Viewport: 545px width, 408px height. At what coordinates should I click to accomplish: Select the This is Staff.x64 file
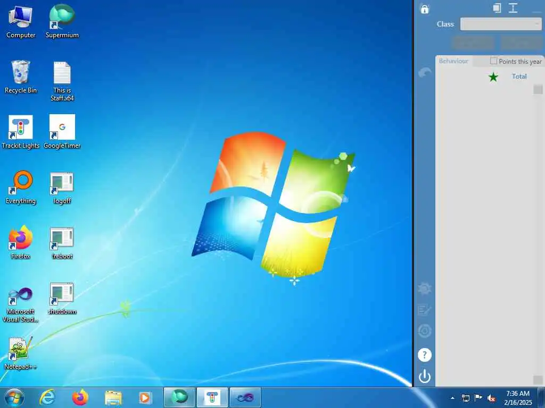click(62, 81)
